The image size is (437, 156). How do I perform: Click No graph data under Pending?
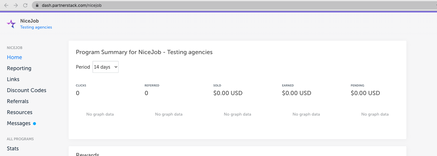375,114
